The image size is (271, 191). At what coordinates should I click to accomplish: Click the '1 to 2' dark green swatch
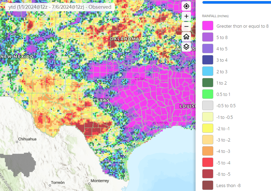coord(207,83)
